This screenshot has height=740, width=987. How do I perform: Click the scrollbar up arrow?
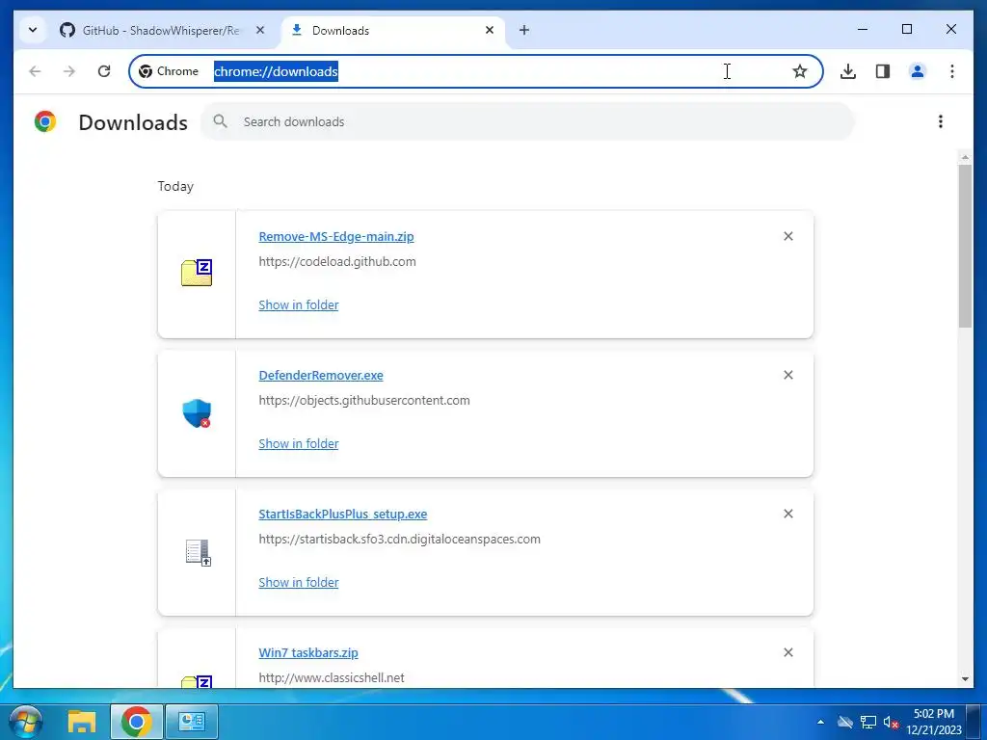point(965,157)
